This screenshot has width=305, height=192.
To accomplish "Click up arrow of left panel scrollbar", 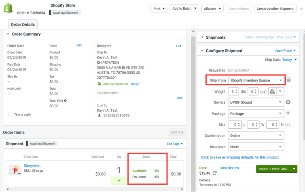I will (193, 31).
